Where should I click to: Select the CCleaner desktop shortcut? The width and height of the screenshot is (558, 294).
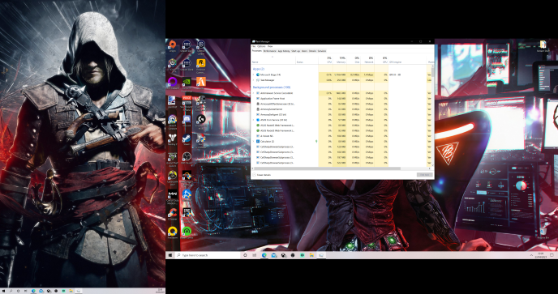click(x=173, y=212)
